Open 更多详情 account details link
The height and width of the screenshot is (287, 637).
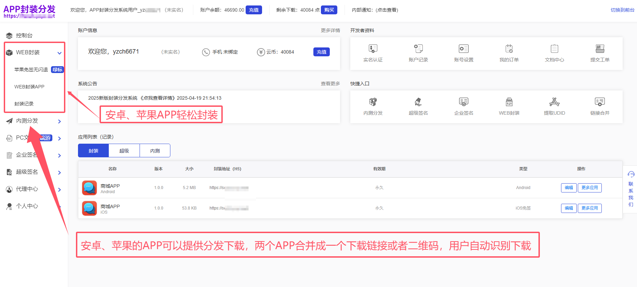pyautogui.click(x=330, y=30)
